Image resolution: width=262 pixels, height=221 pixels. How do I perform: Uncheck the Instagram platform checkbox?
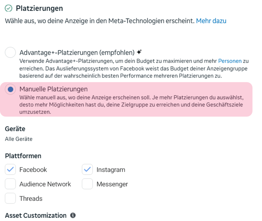coord(87,169)
